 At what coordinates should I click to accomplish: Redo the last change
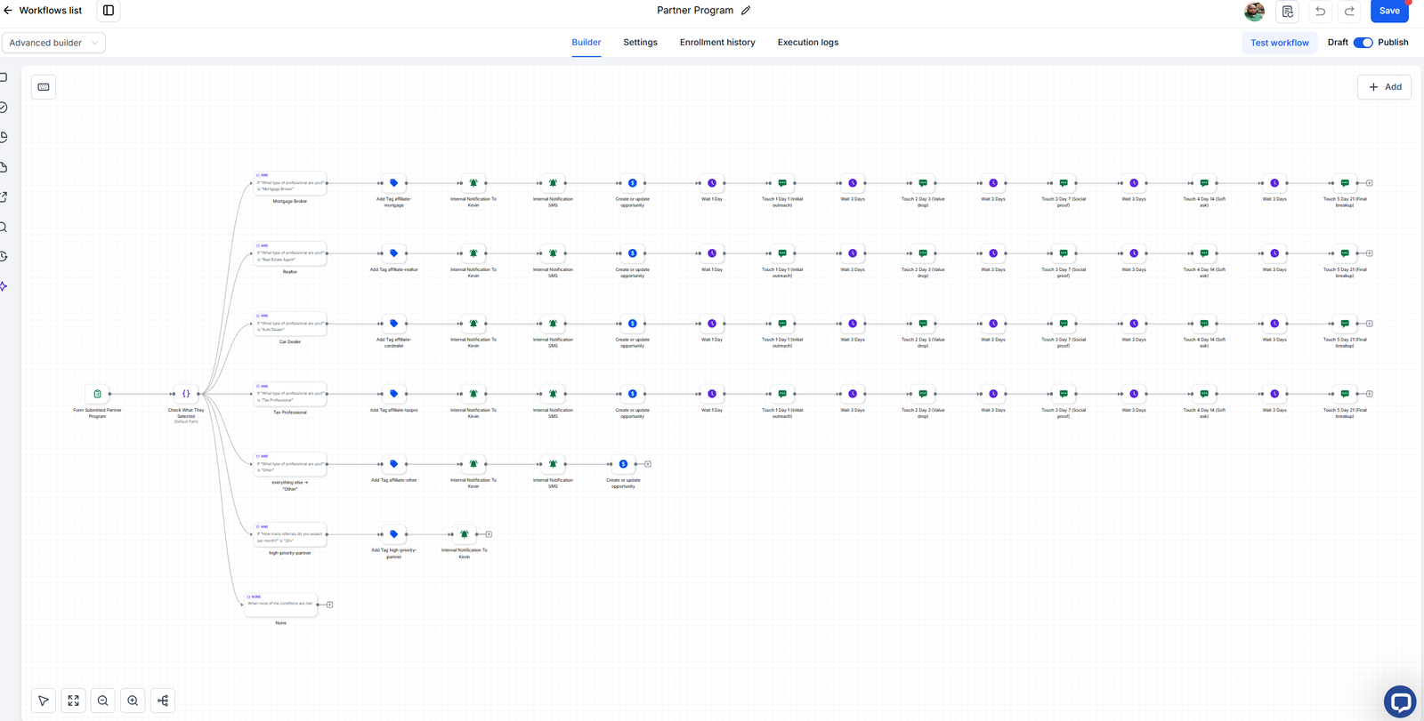pyautogui.click(x=1349, y=11)
